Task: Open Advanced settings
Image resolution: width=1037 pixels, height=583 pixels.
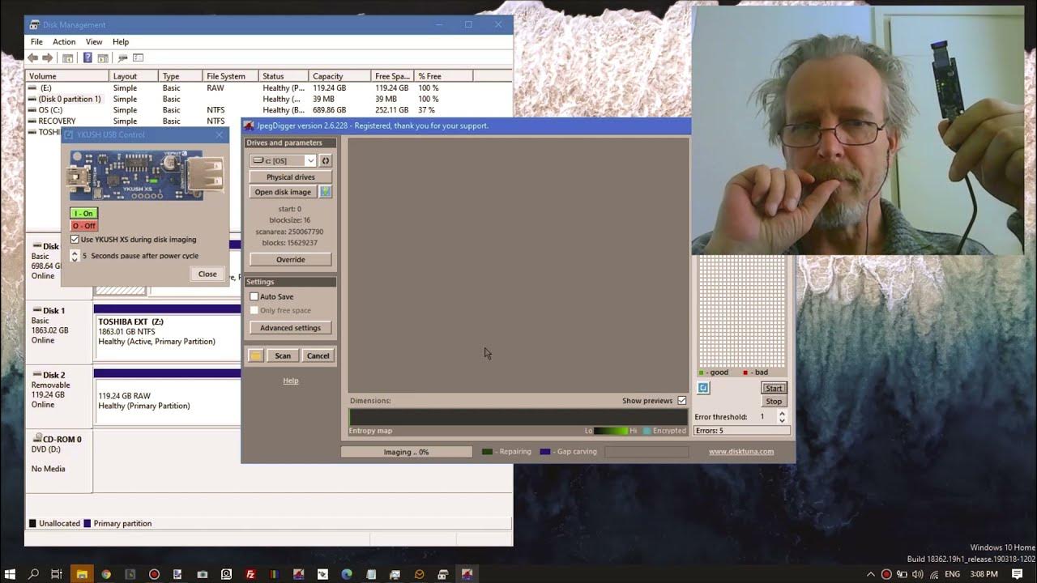Action: coord(290,328)
